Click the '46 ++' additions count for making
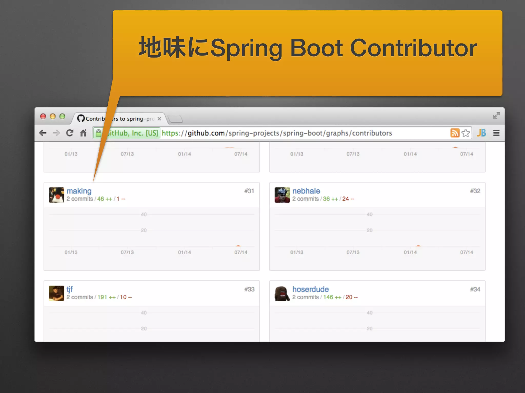The image size is (525, 393). pyautogui.click(x=105, y=199)
